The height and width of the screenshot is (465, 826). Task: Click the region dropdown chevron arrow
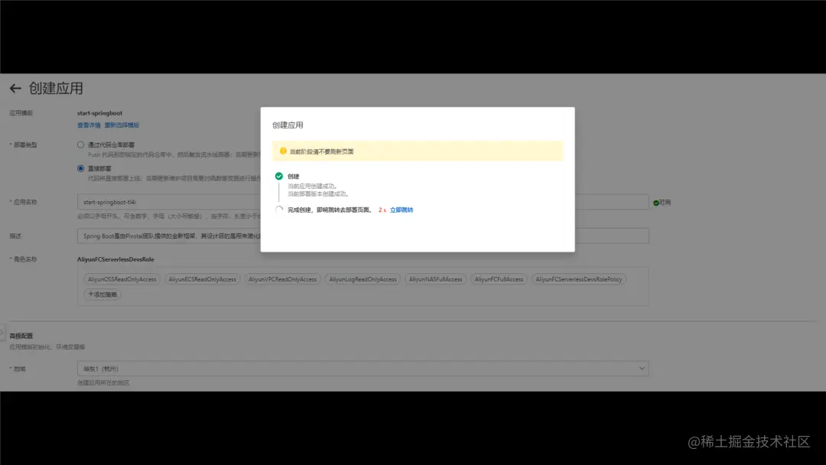pyautogui.click(x=642, y=369)
